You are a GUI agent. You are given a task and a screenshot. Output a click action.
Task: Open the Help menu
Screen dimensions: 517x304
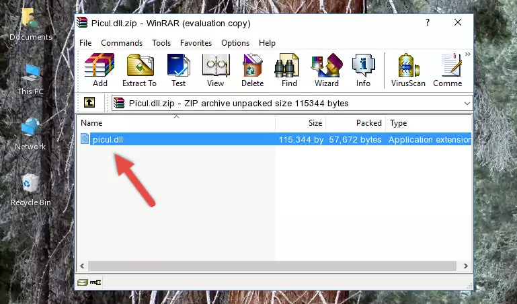[267, 43]
